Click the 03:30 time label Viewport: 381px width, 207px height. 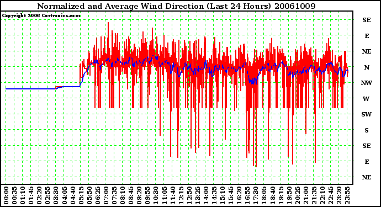[56, 195]
